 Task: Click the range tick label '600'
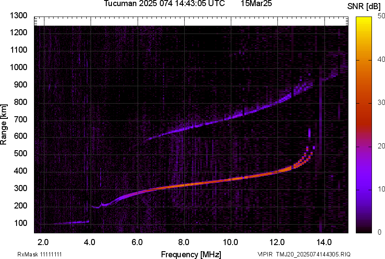point(20,136)
